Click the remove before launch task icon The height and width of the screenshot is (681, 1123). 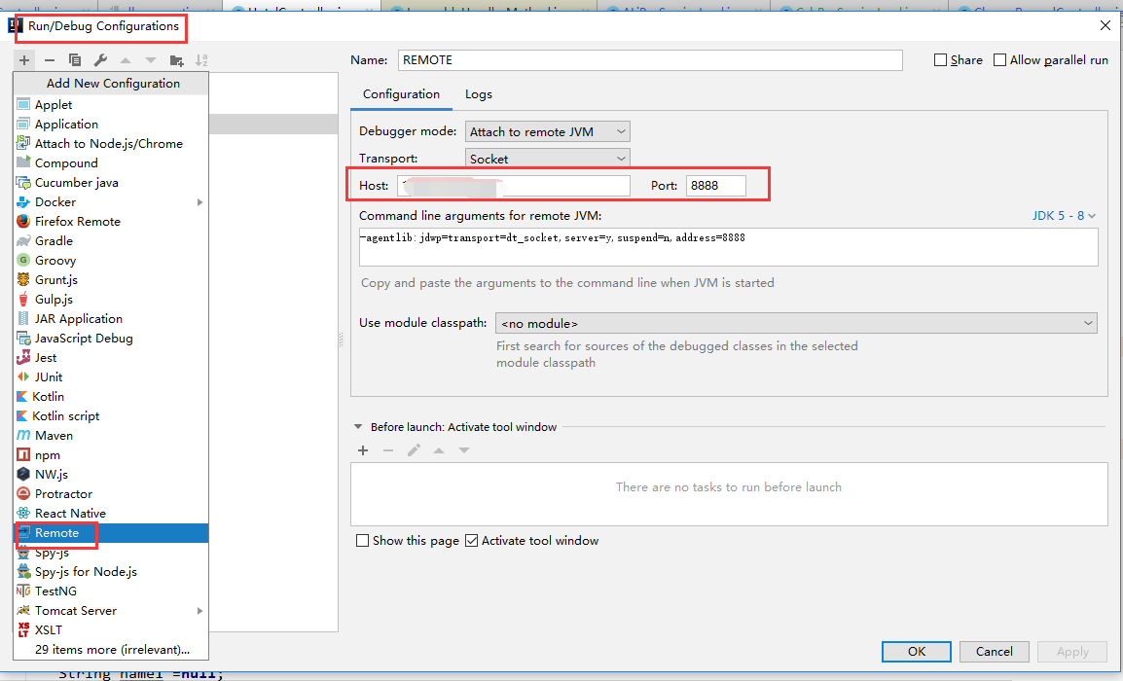point(388,450)
